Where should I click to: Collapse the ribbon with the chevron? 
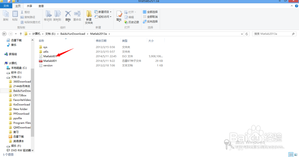coord(292,6)
